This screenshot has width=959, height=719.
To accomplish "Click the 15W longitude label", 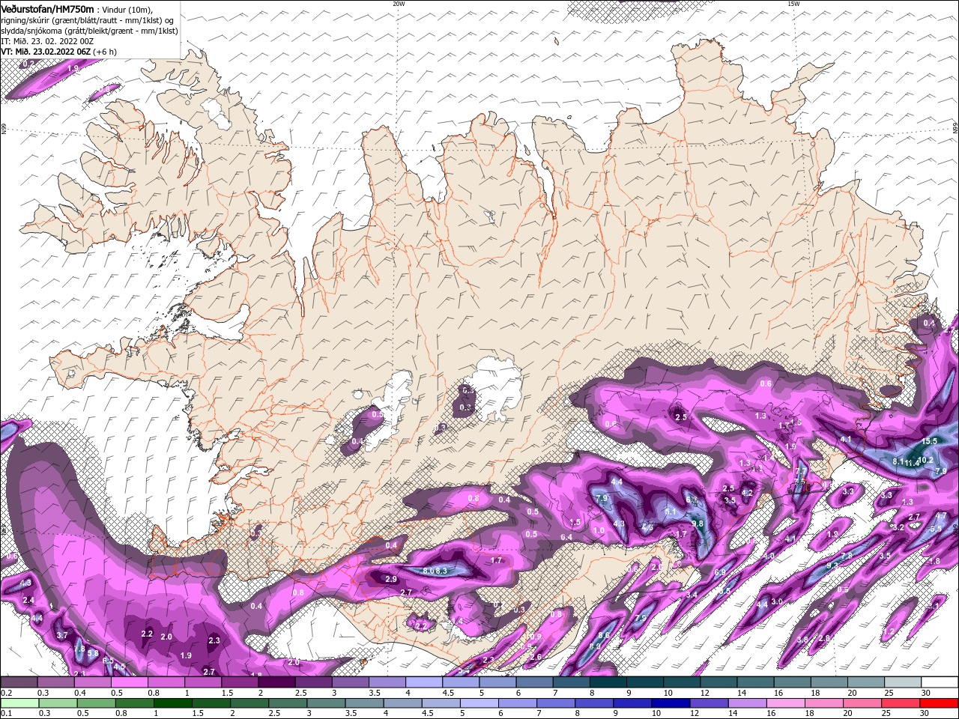I will [793, 4].
